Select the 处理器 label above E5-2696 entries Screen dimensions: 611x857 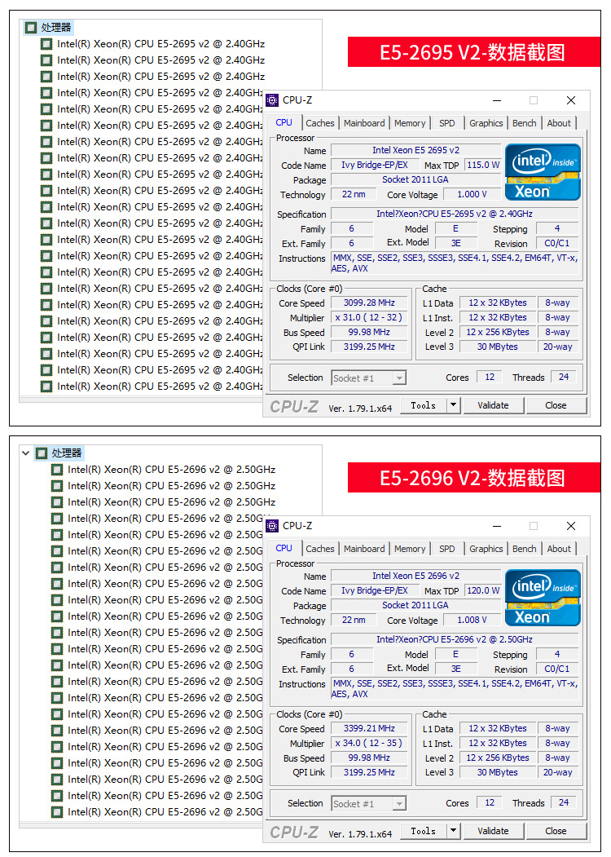67,453
